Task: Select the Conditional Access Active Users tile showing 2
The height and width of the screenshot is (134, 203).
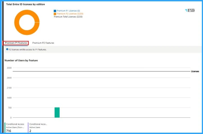Action: 38,128
